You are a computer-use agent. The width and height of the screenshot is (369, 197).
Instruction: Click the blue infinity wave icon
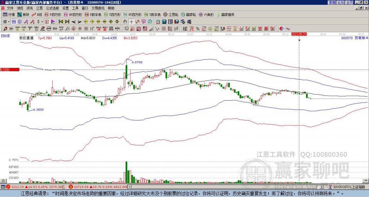(x=288, y=29)
